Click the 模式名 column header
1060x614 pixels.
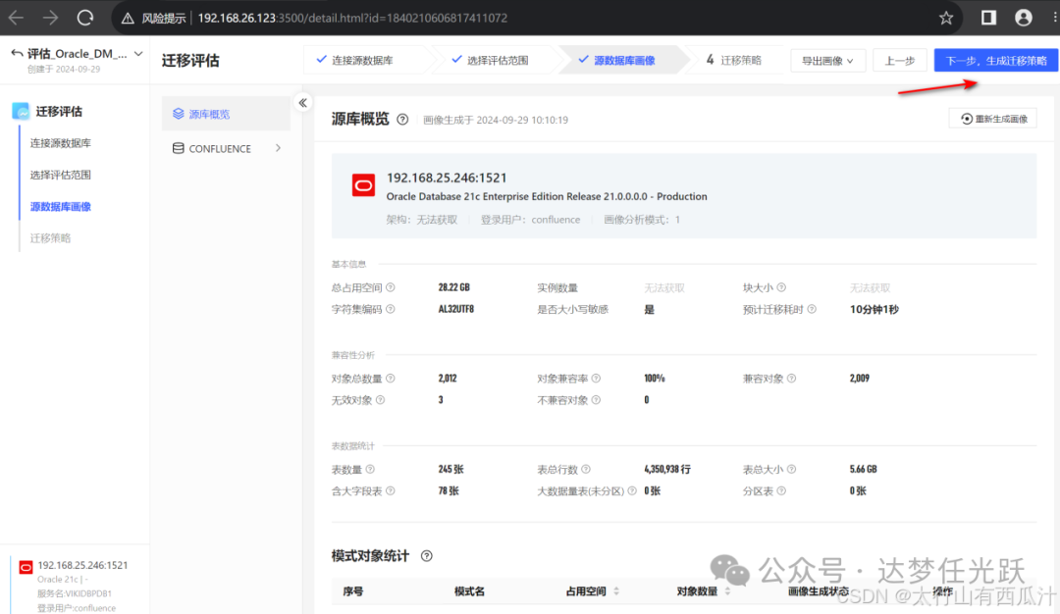click(470, 591)
